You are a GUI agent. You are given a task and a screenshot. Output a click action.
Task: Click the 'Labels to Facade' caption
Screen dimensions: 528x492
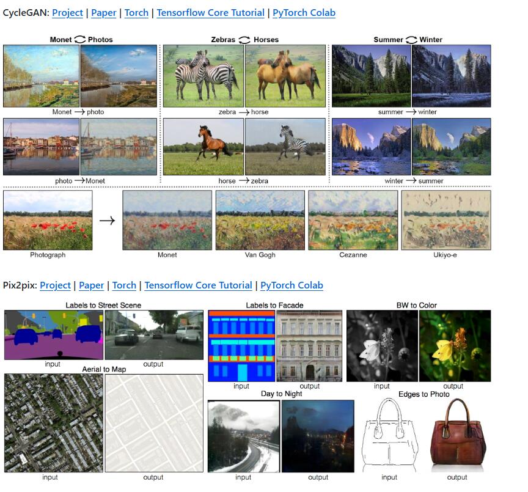point(274,305)
